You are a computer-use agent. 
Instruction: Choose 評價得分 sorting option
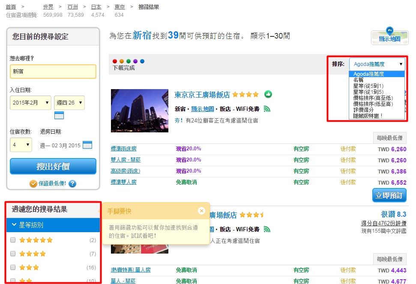click(363, 110)
